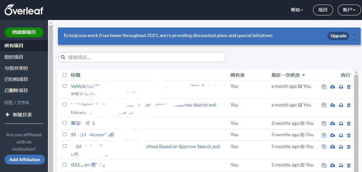The height and width of the screenshot is (172, 362).
Task: Delete the 算法 project using trash icon
Action: pyautogui.click(x=349, y=124)
